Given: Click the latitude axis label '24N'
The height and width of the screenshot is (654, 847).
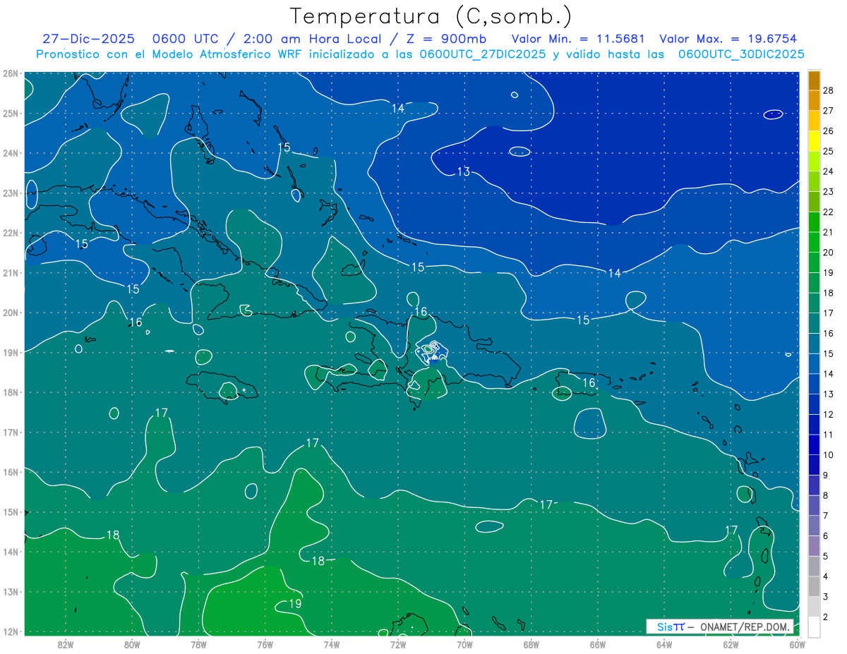Looking at the screenshot, I should coord(11,153).
